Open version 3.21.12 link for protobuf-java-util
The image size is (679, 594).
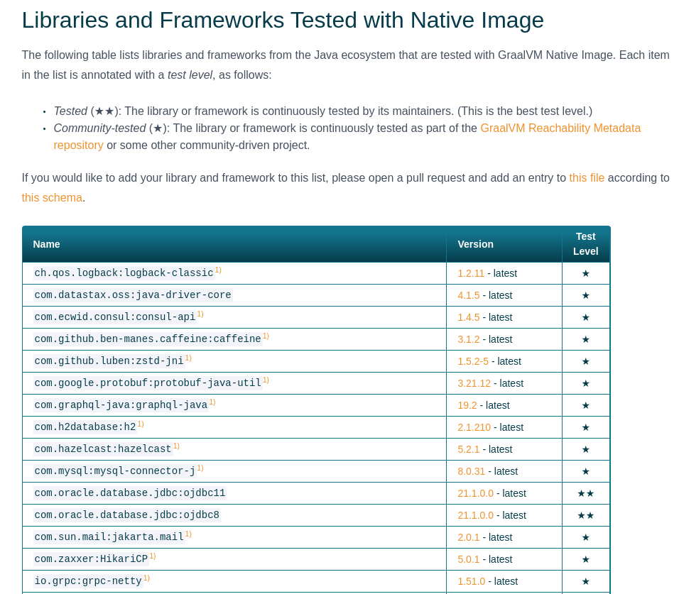pos(474,383)
